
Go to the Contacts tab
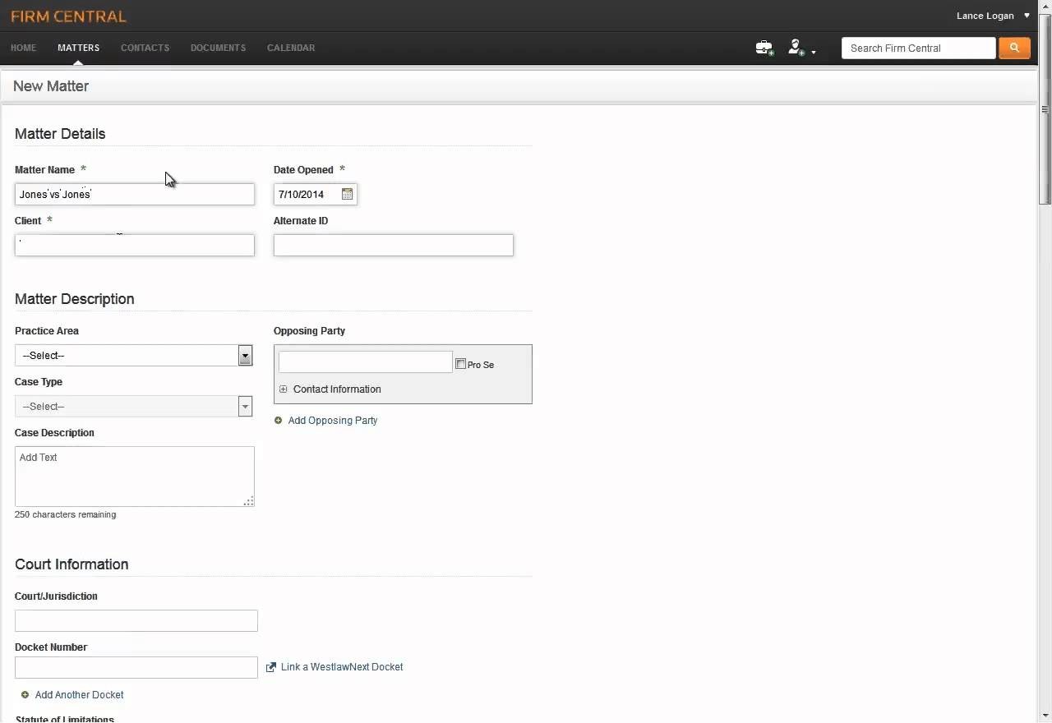[x=145, y=48]
